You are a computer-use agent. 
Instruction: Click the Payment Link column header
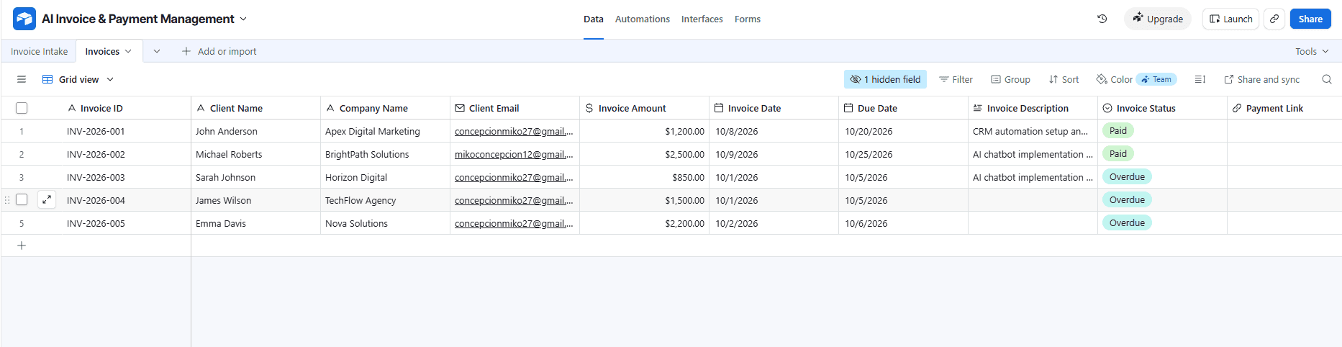coord(1284,108)
